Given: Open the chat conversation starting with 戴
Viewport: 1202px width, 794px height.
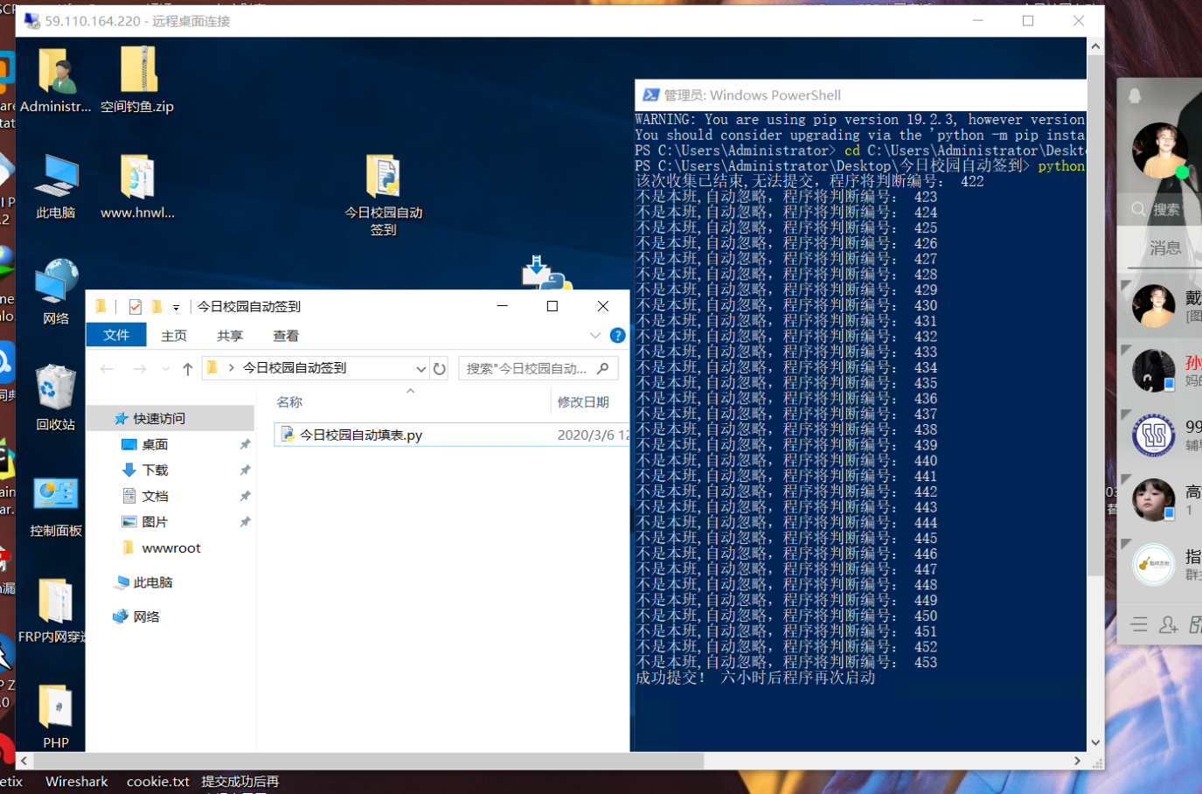Looking at the screenshot, I should [x=1160, y=306].
